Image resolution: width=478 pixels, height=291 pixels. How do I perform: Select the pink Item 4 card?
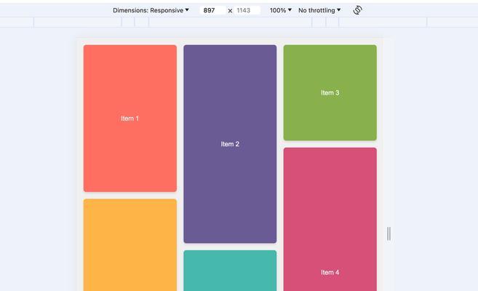[330, 220]
